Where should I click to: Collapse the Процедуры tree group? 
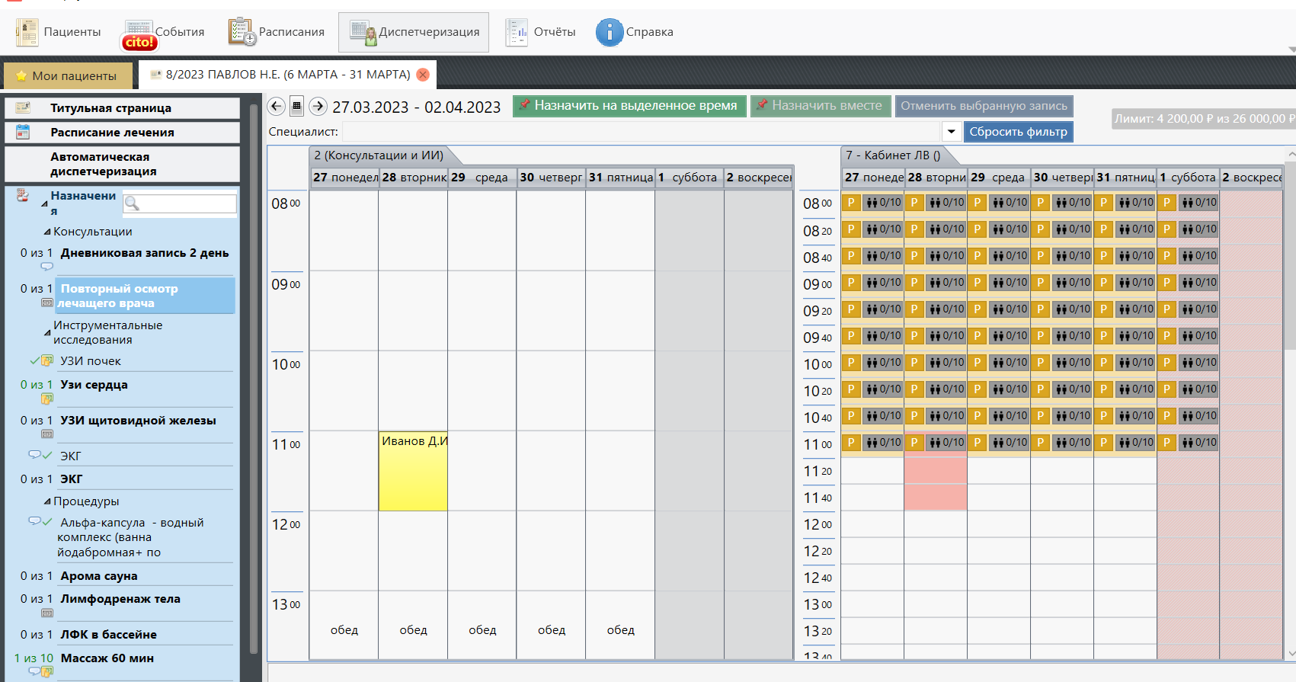(47, 501)
